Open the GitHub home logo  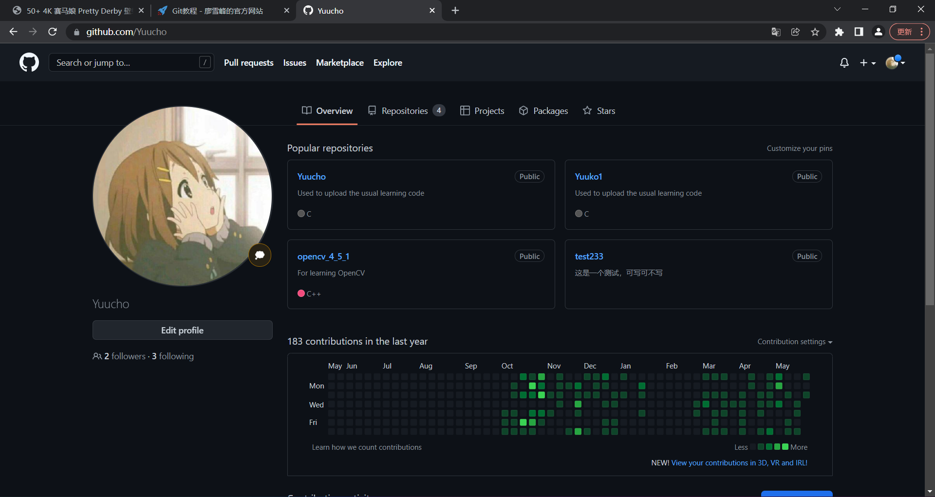29,62
